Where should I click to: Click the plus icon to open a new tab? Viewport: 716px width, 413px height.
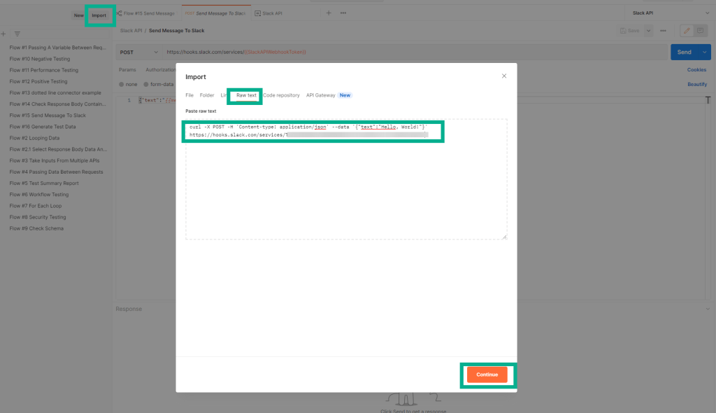(329, 13)
